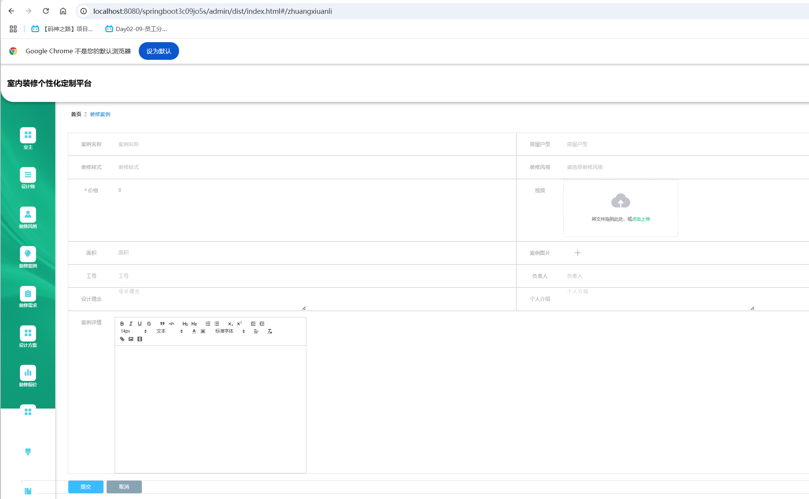
Task: Toggle italic formatting in editor
Action: pos(131,323)
